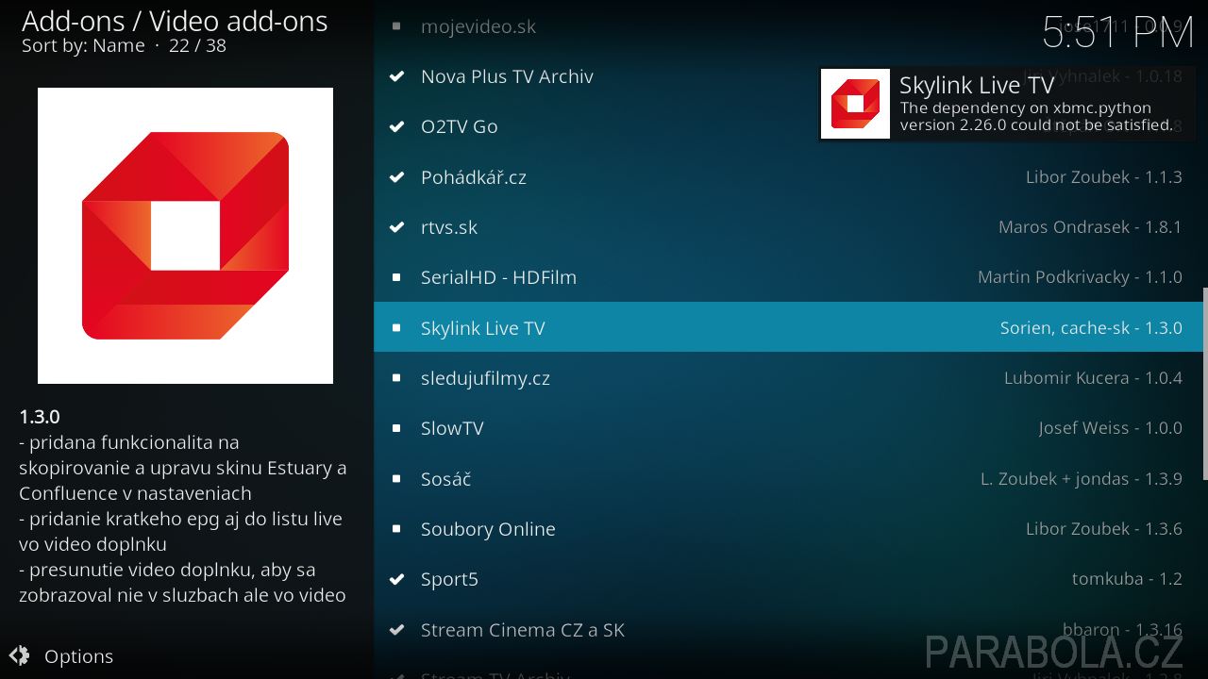Click the 1.3.0 changelog version heading
1208x679 pixels.
point(40,417)
